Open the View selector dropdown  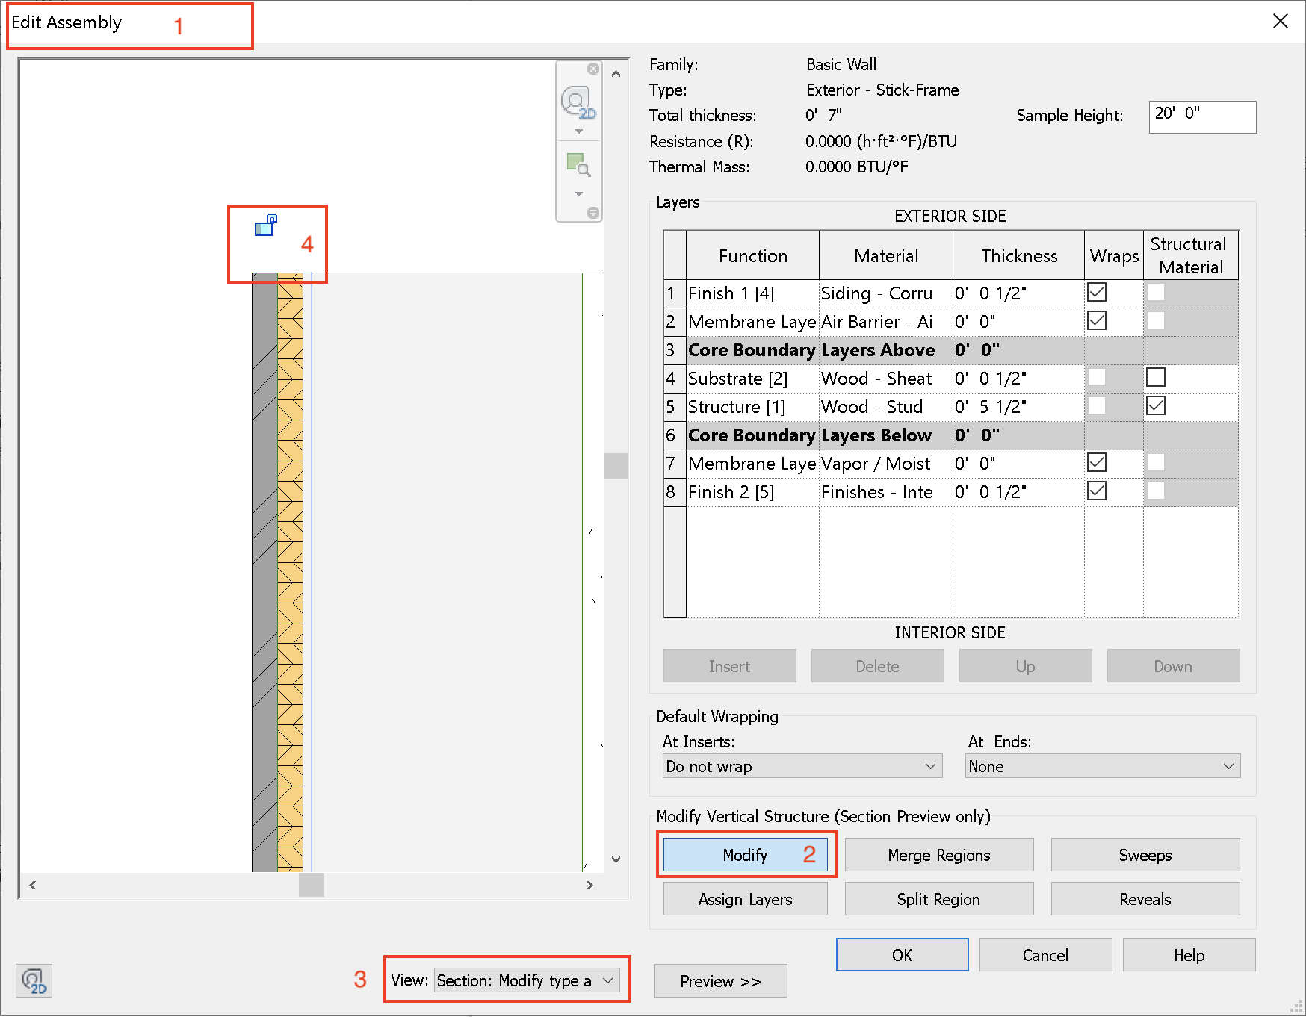click(x=527, y=980)
